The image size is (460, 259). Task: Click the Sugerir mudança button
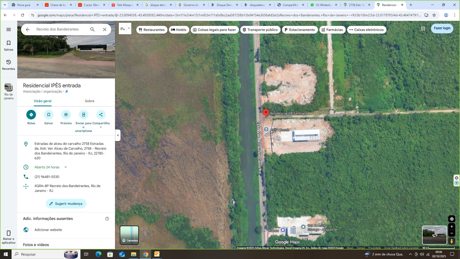point(66,203)
